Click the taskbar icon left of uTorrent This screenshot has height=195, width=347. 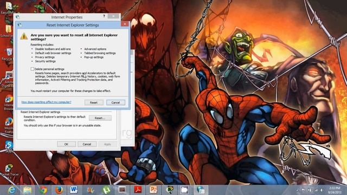(91, 190)
